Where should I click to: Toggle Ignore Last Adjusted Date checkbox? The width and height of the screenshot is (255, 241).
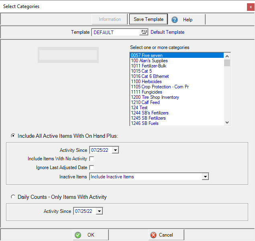pos(92,167)
